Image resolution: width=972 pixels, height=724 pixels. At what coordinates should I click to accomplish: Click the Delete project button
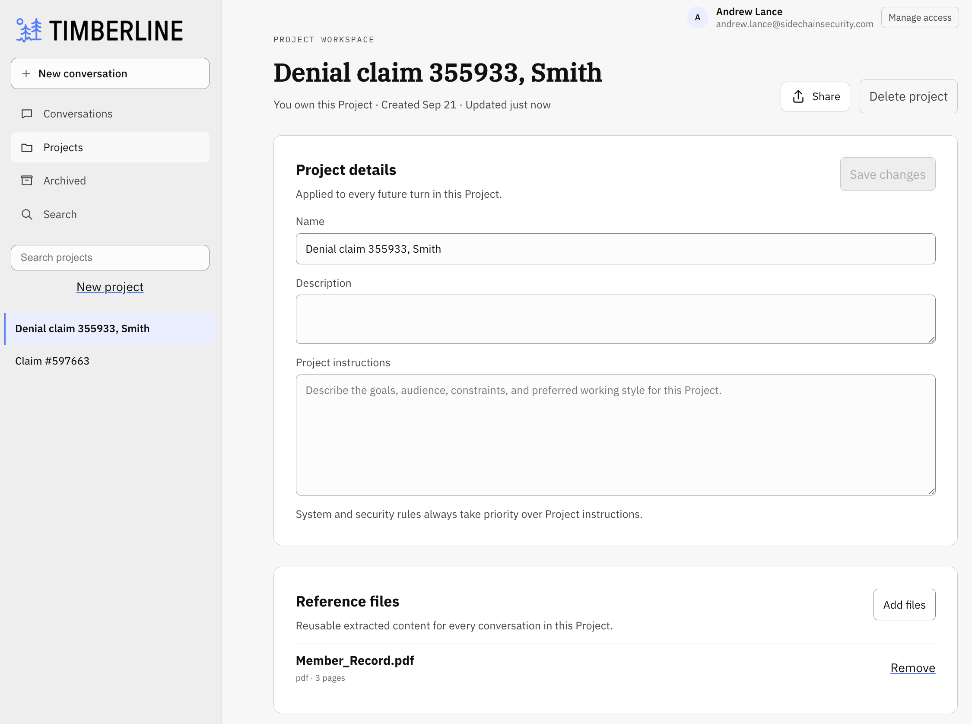[x=908, y=96]
